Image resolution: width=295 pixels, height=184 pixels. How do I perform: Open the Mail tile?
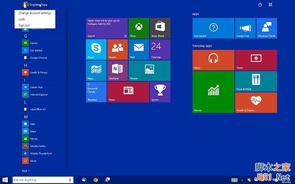pos(139,50)
